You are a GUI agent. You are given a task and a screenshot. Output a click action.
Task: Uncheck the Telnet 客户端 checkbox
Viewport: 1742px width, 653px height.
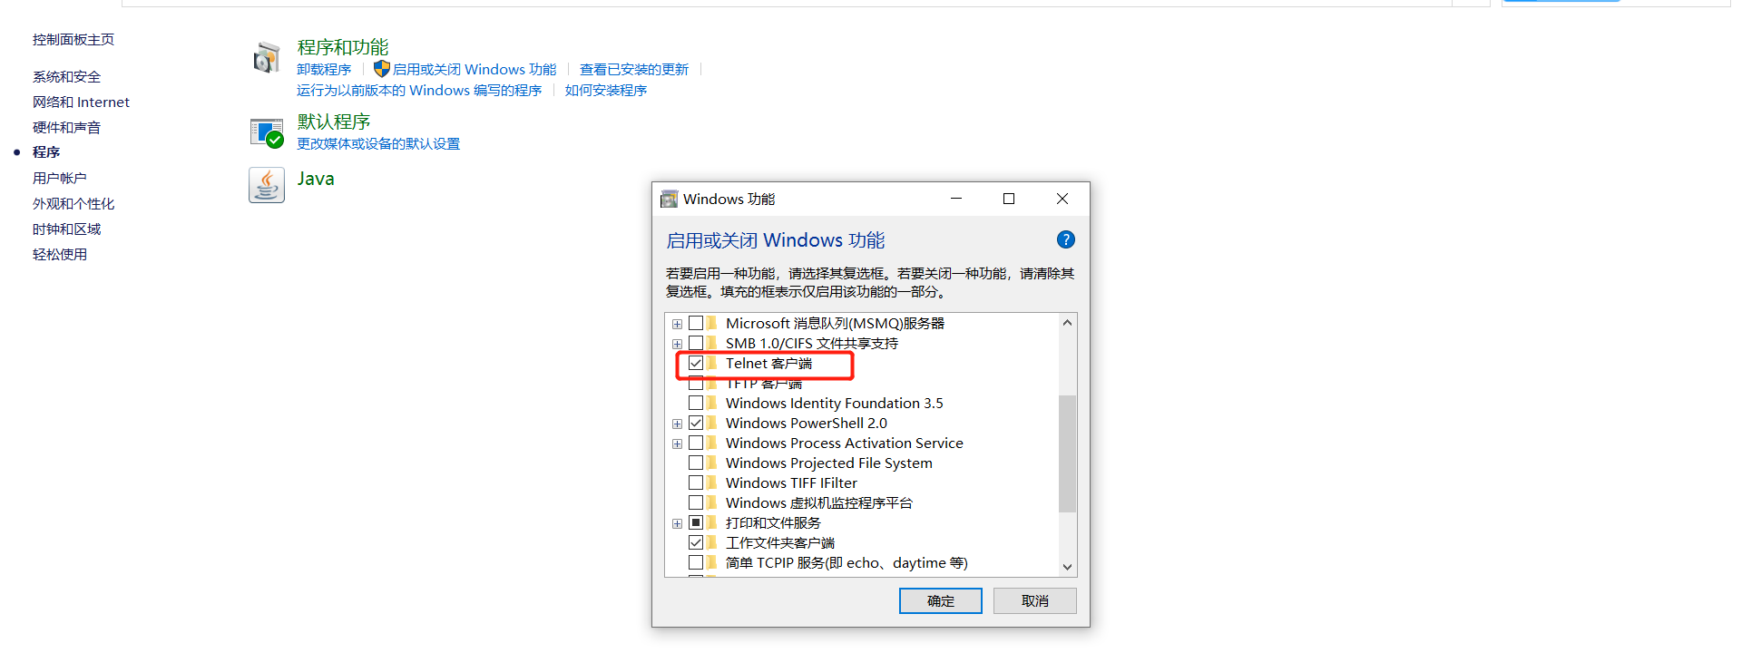[696, 363]
